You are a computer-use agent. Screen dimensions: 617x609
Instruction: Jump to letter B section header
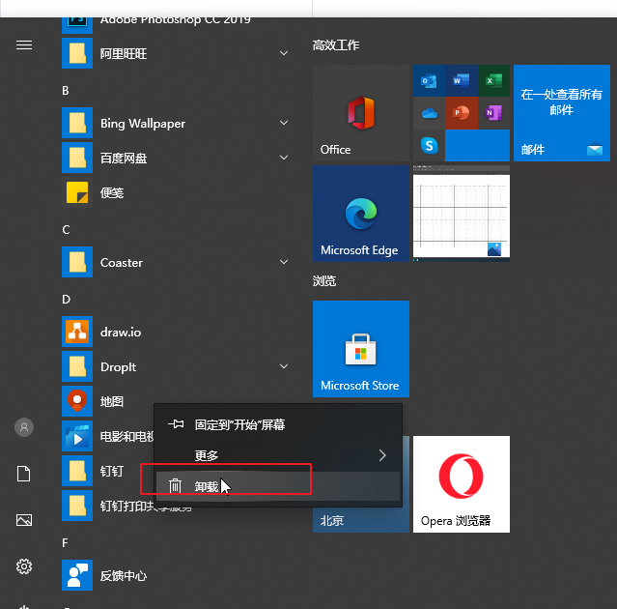(66, 91)
